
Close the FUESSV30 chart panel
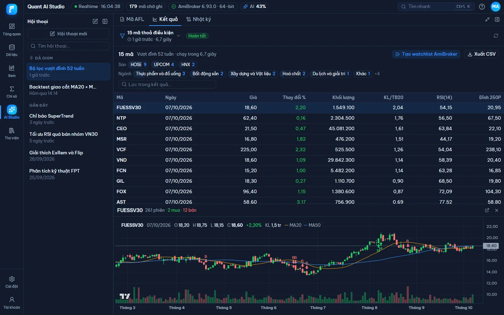pyautogui.click(x=497, y=210)
